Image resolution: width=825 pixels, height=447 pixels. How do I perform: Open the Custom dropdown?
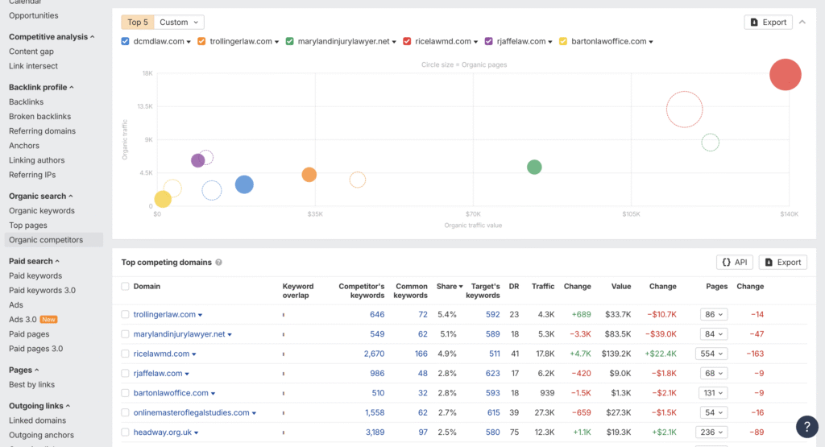point(178,23)
